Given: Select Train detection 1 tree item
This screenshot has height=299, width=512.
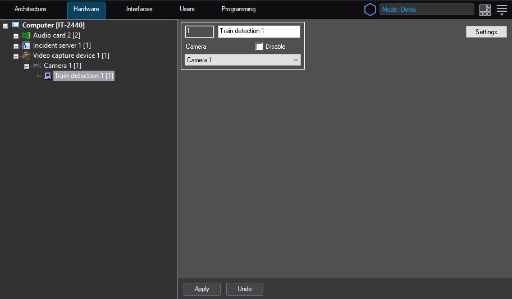Looking at the screenshot, I should [x=84, y=76].
